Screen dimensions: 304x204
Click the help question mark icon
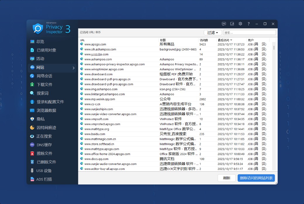[248, 24]
